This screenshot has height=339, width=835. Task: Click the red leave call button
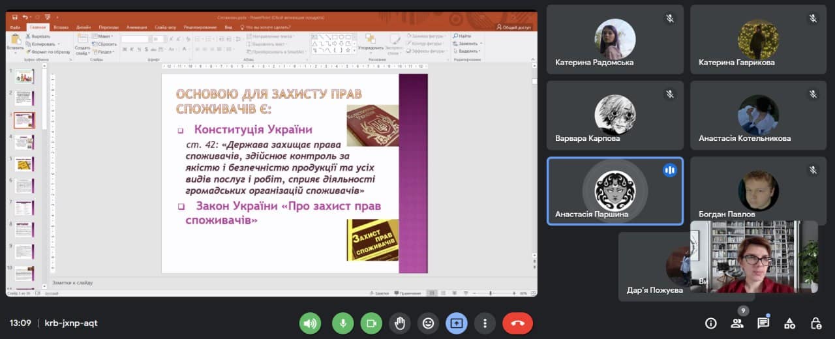[x=517, y=323]
